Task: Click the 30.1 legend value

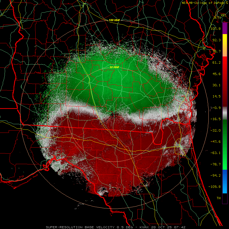Action: point(217,85)
